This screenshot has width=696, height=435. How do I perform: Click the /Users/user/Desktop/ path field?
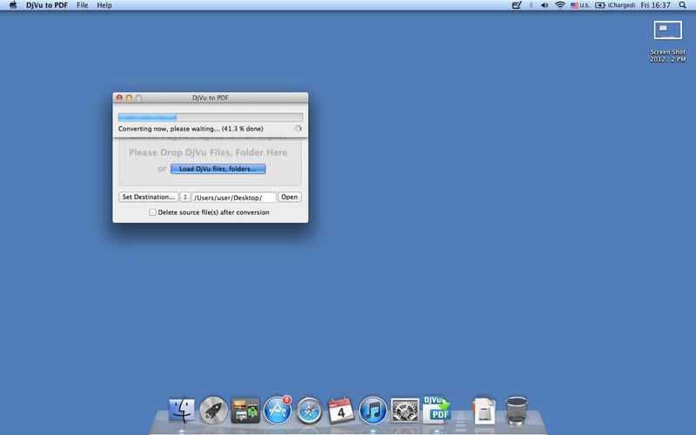(x=234, y=197)
